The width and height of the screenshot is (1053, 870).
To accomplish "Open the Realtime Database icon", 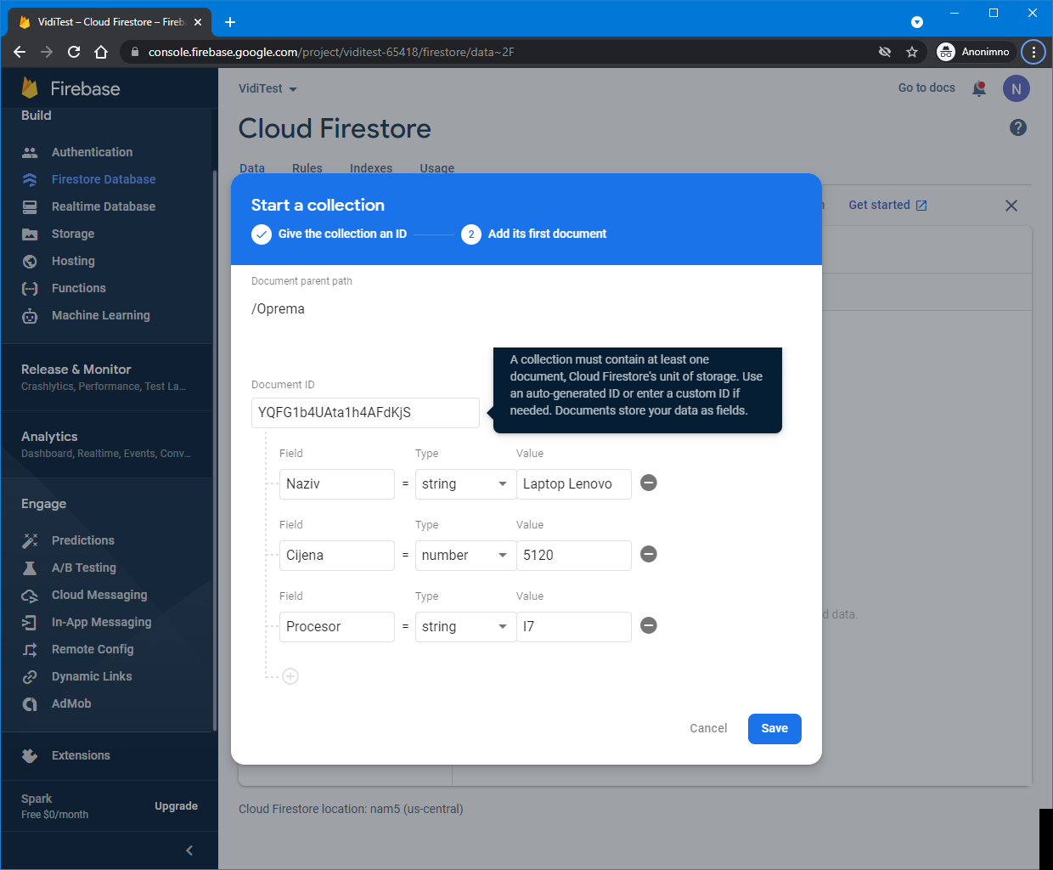I will [30, 206].
